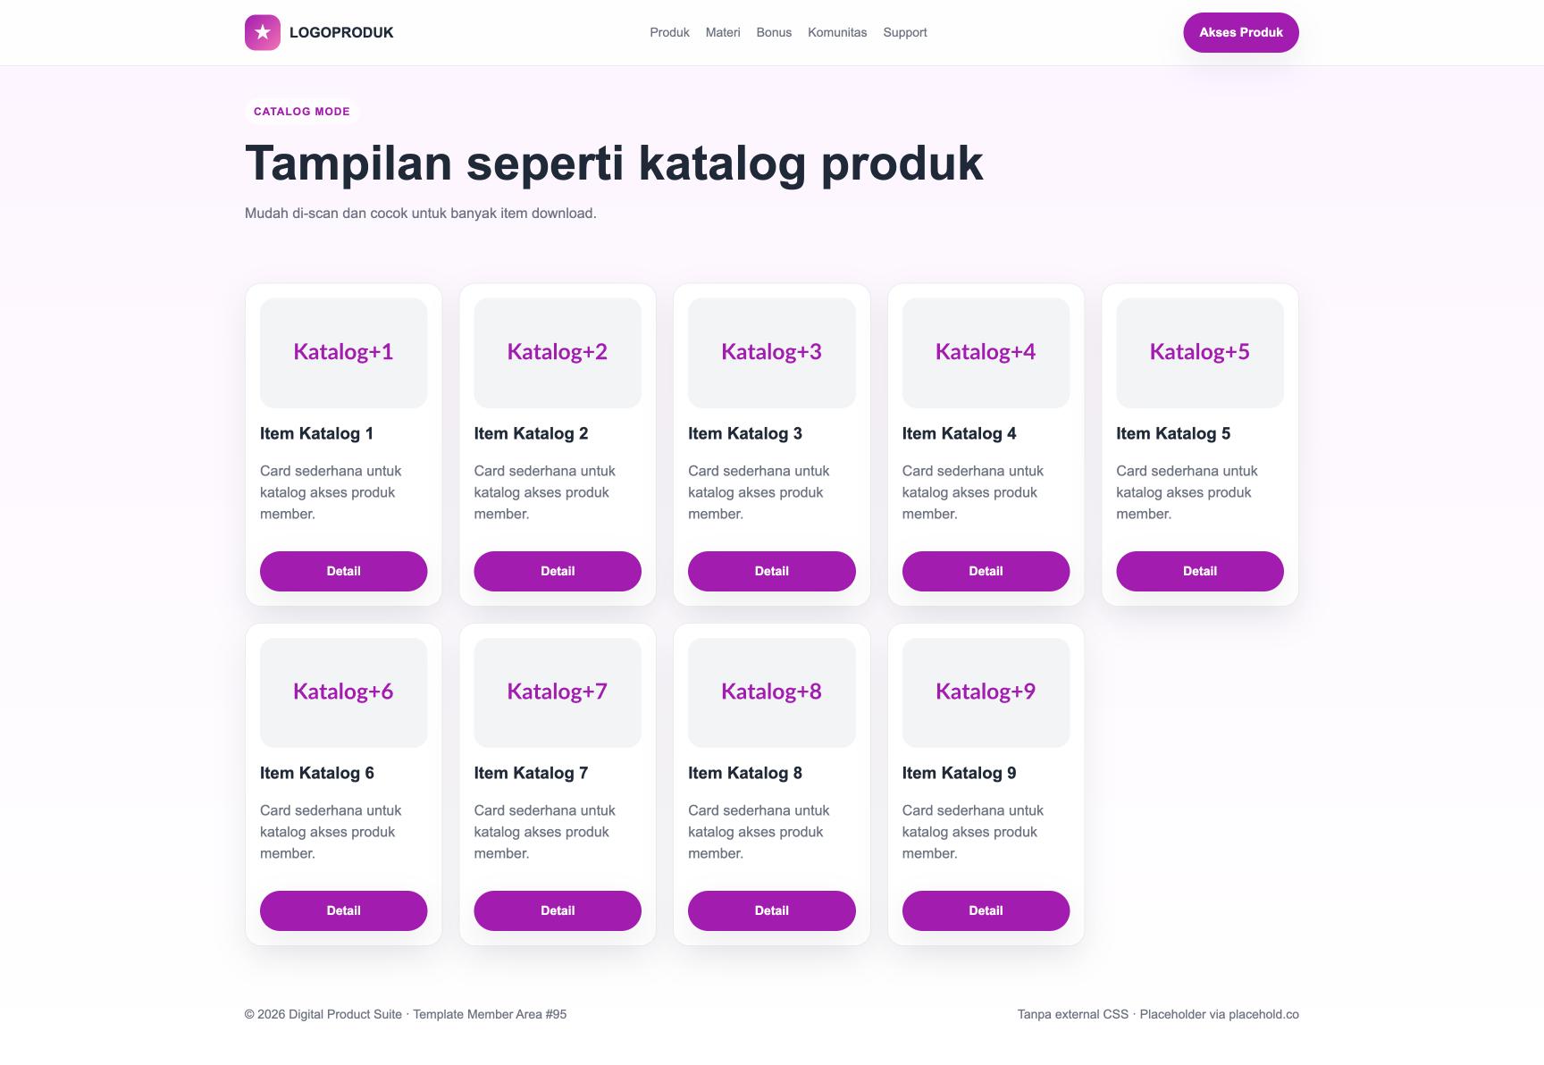Open the Bonus nav link
Screen dimensions: 1544x1065
click(774, 33)
